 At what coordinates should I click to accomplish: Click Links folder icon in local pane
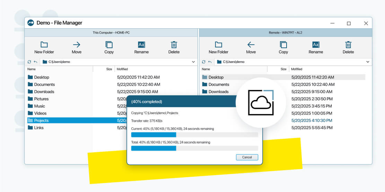[x=30, y=128]
